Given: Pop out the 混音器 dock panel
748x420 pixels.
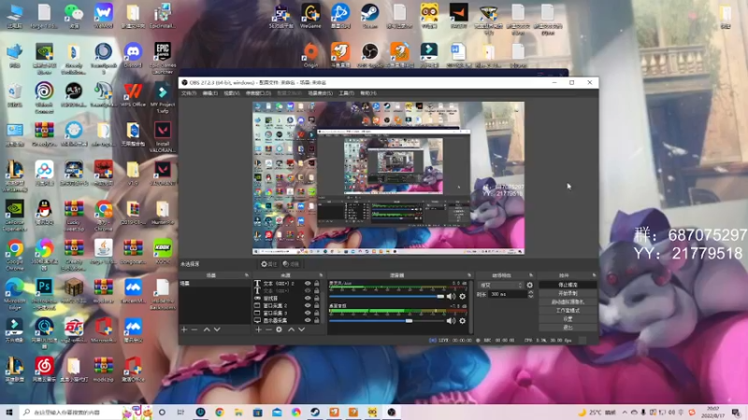Looking at the screenshot, I should point(469,275).
